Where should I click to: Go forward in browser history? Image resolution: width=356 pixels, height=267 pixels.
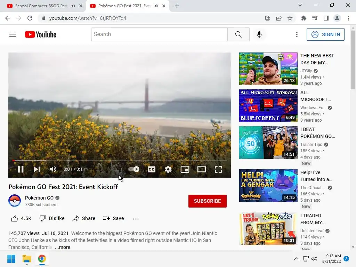(19, 18)
